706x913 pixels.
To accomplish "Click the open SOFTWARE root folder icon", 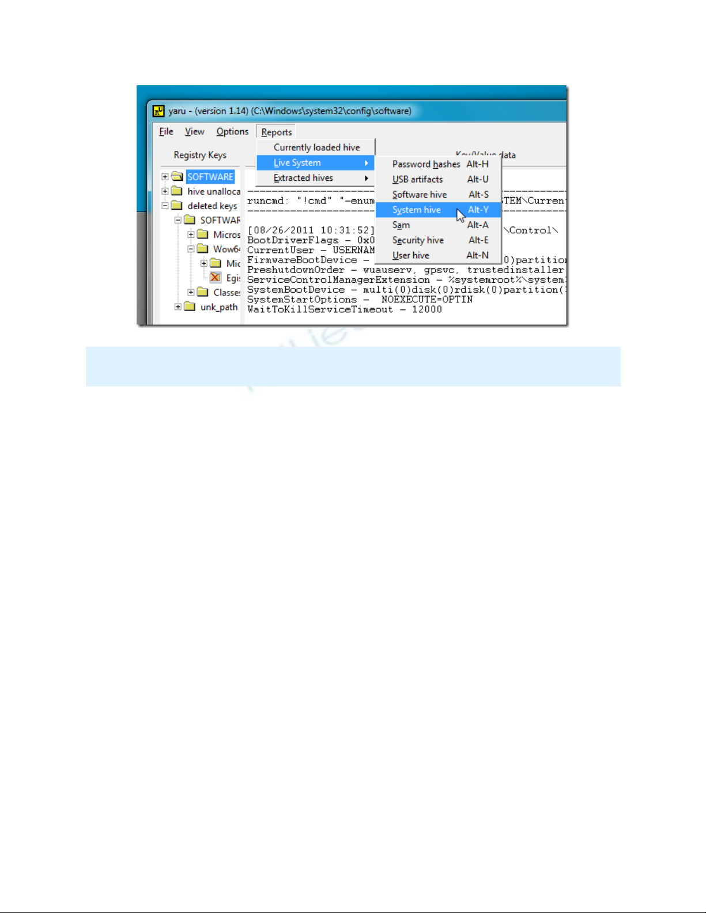I will (x=178, y=177).
